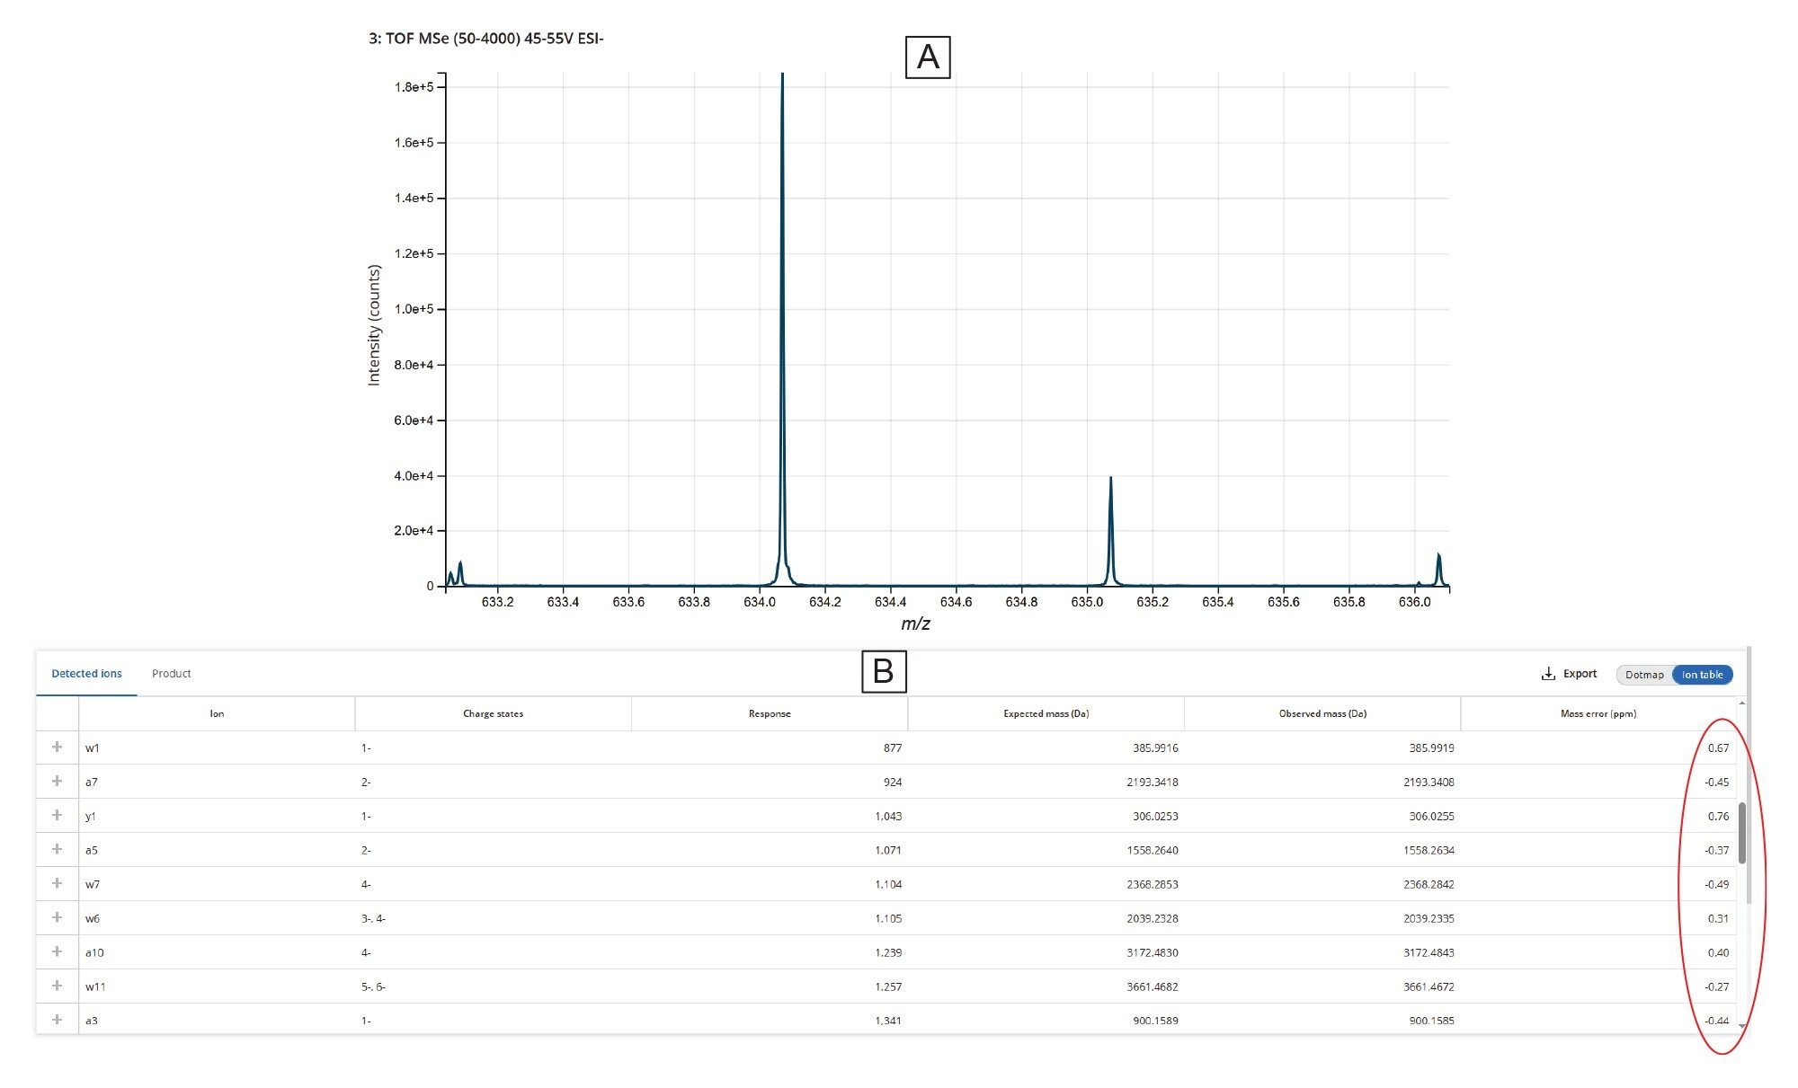Expand the y1 ion row

coord(57,815)
